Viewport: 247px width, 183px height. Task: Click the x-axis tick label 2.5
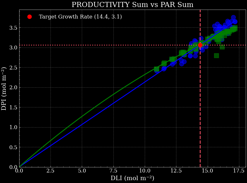pyautogui.click(x=50, y=172)
